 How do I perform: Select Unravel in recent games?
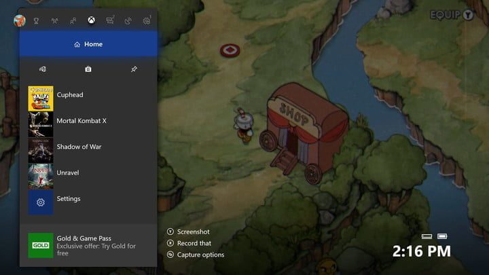(67, 172)
